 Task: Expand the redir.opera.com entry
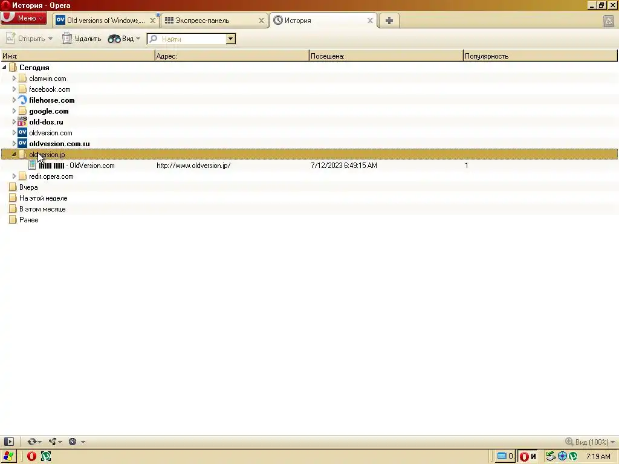[14, 176]
